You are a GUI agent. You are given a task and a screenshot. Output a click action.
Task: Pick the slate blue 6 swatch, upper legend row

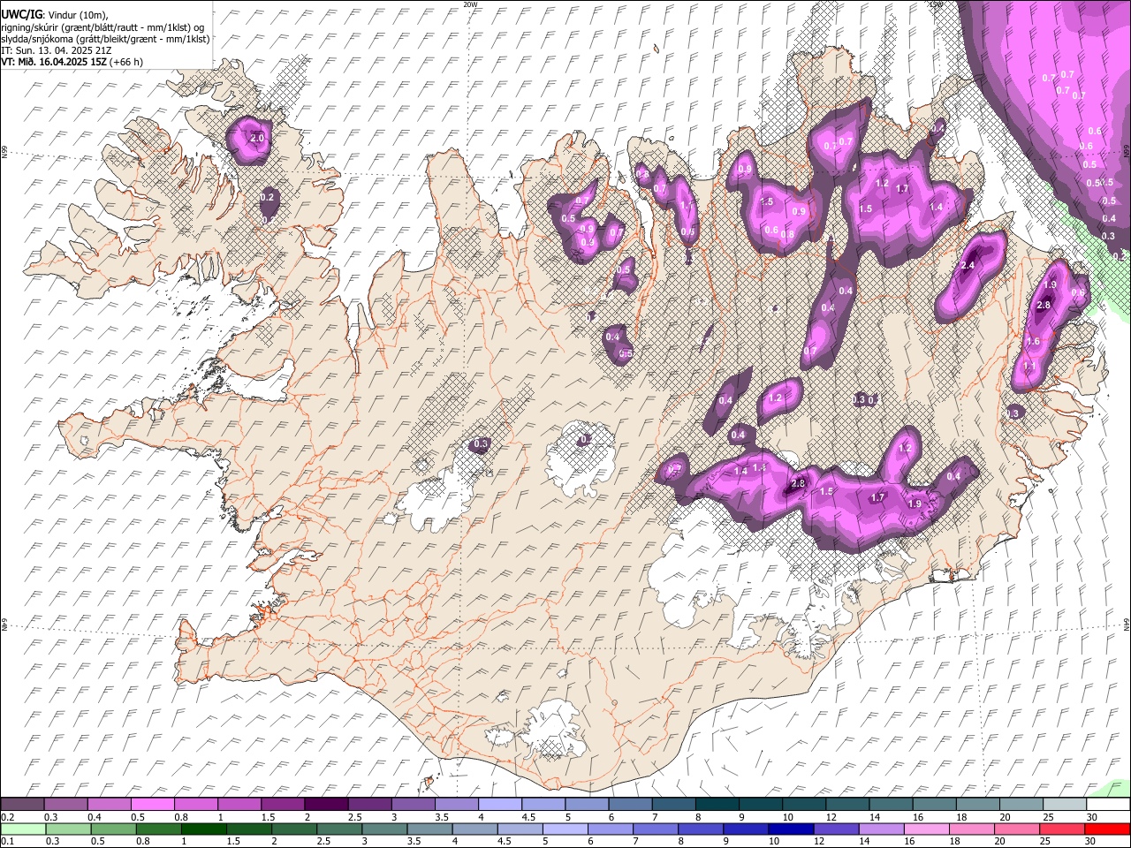pos(630,805)
